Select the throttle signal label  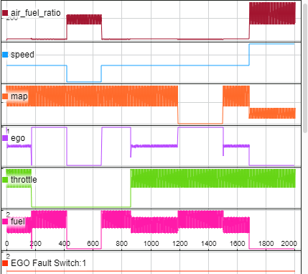tap(24, 180)
